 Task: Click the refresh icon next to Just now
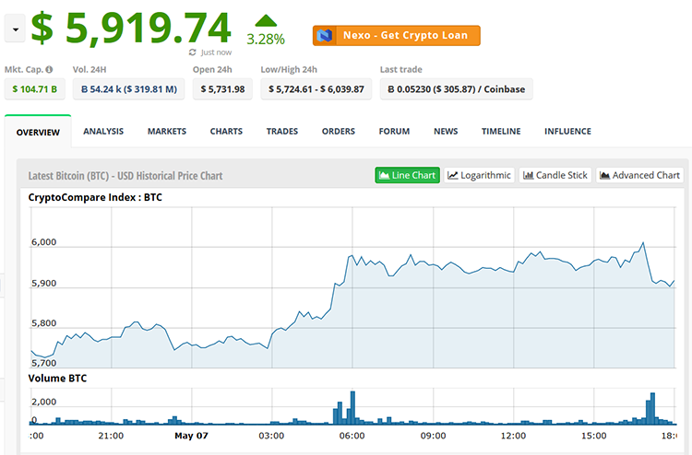pos(193,52)
